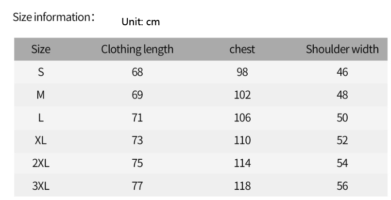
Task: Select the 3XL size row label
Action: tap(41, 186)
